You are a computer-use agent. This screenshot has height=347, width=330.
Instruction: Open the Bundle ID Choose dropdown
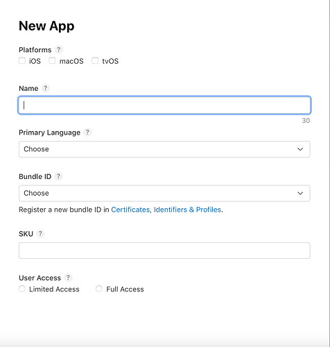click(x=164, y=193)
